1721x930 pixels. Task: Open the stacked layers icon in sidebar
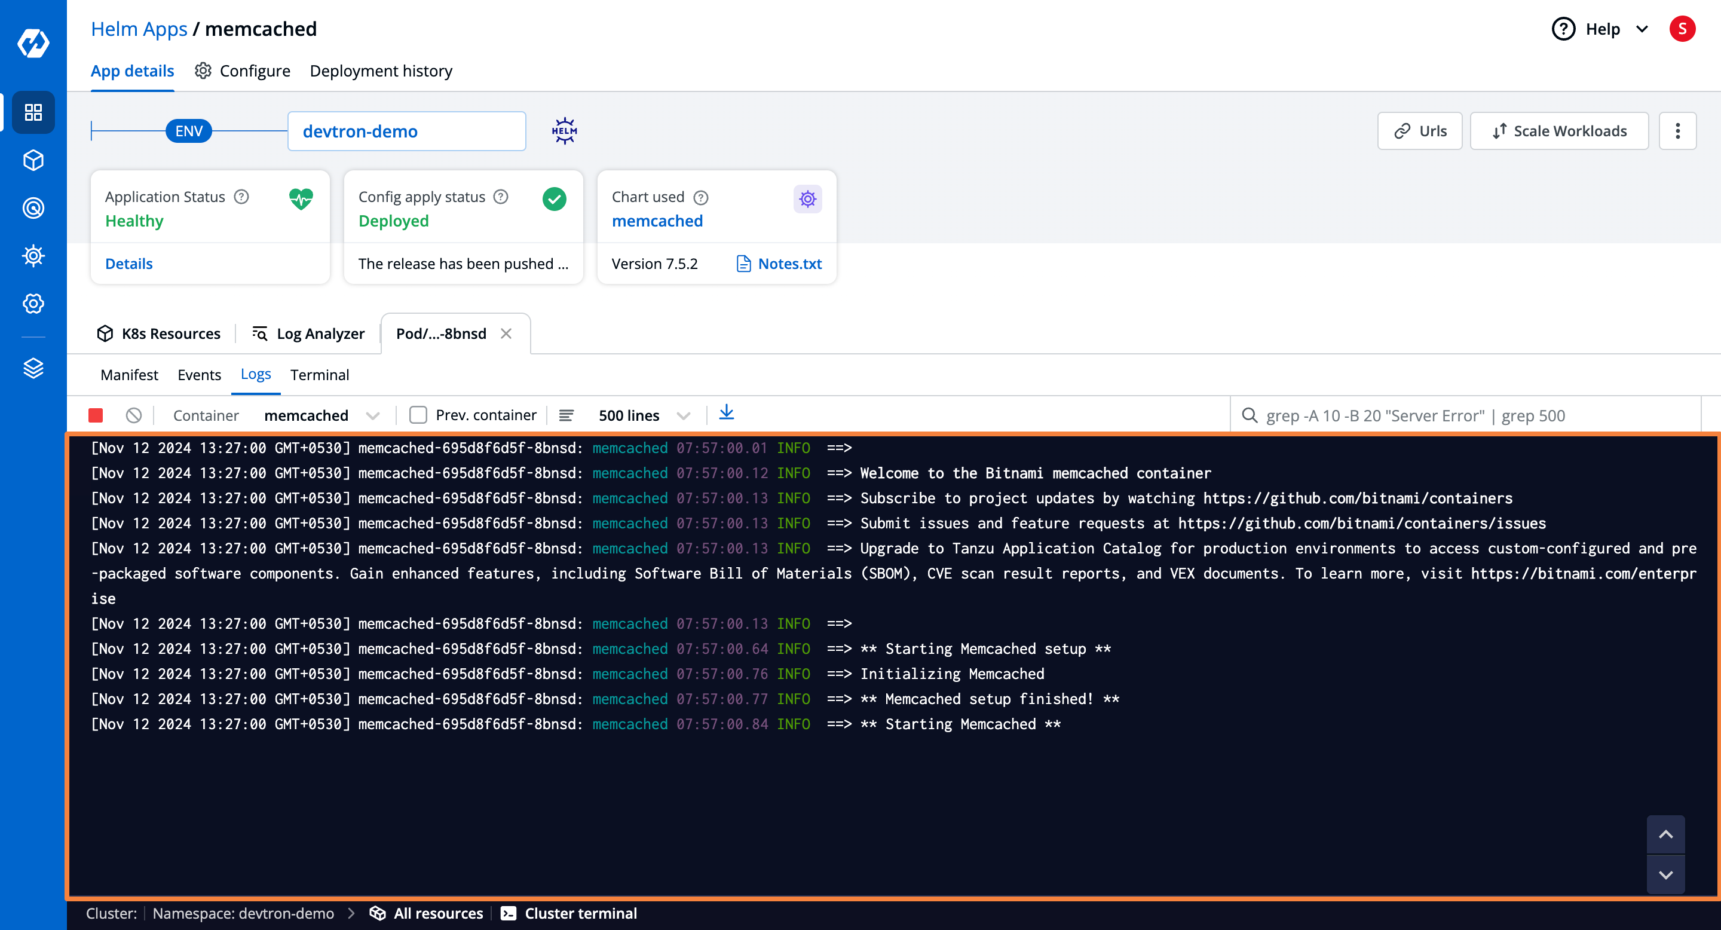(33, 368)
